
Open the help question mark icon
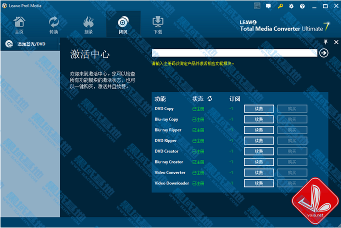tap(302, 6)
